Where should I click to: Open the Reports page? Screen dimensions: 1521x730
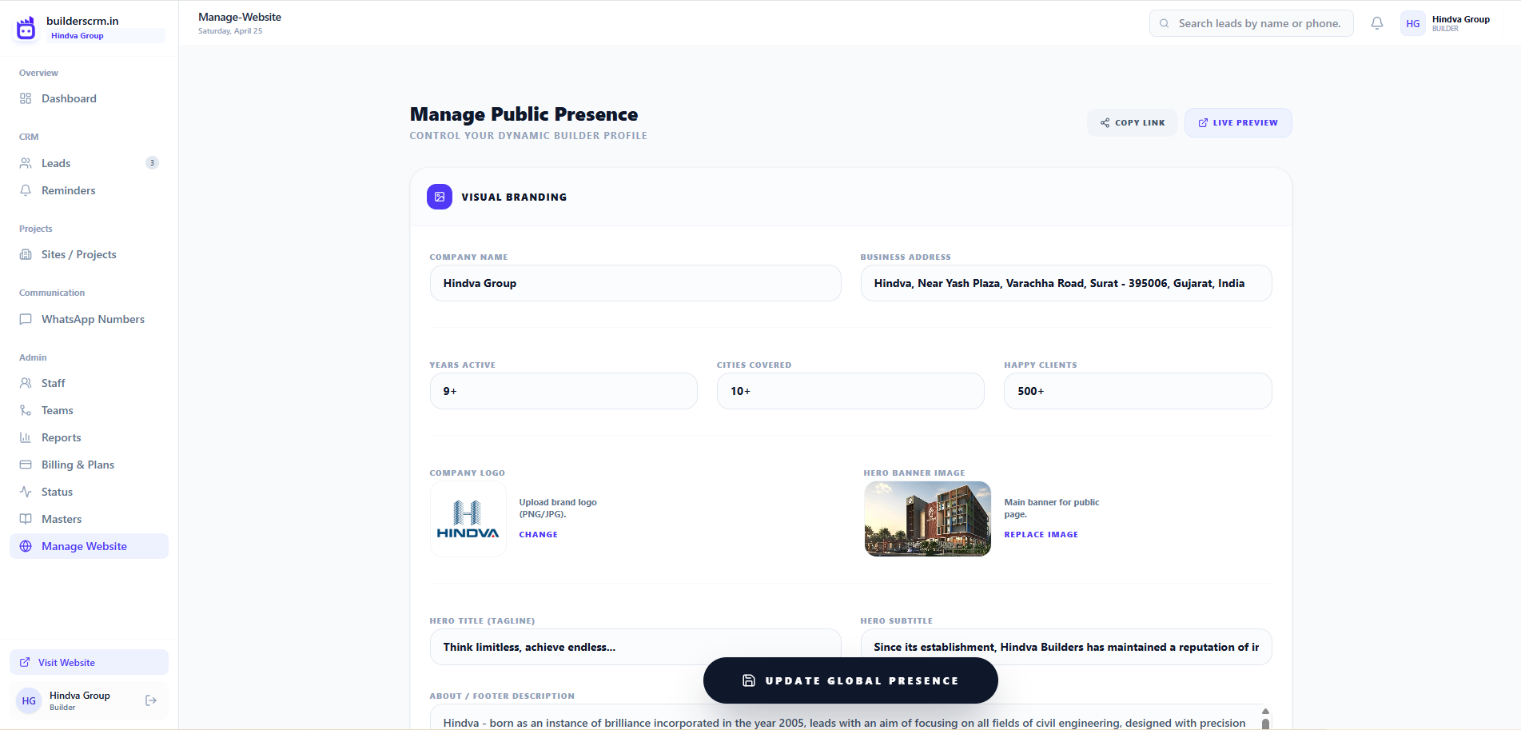click(61, 437)
